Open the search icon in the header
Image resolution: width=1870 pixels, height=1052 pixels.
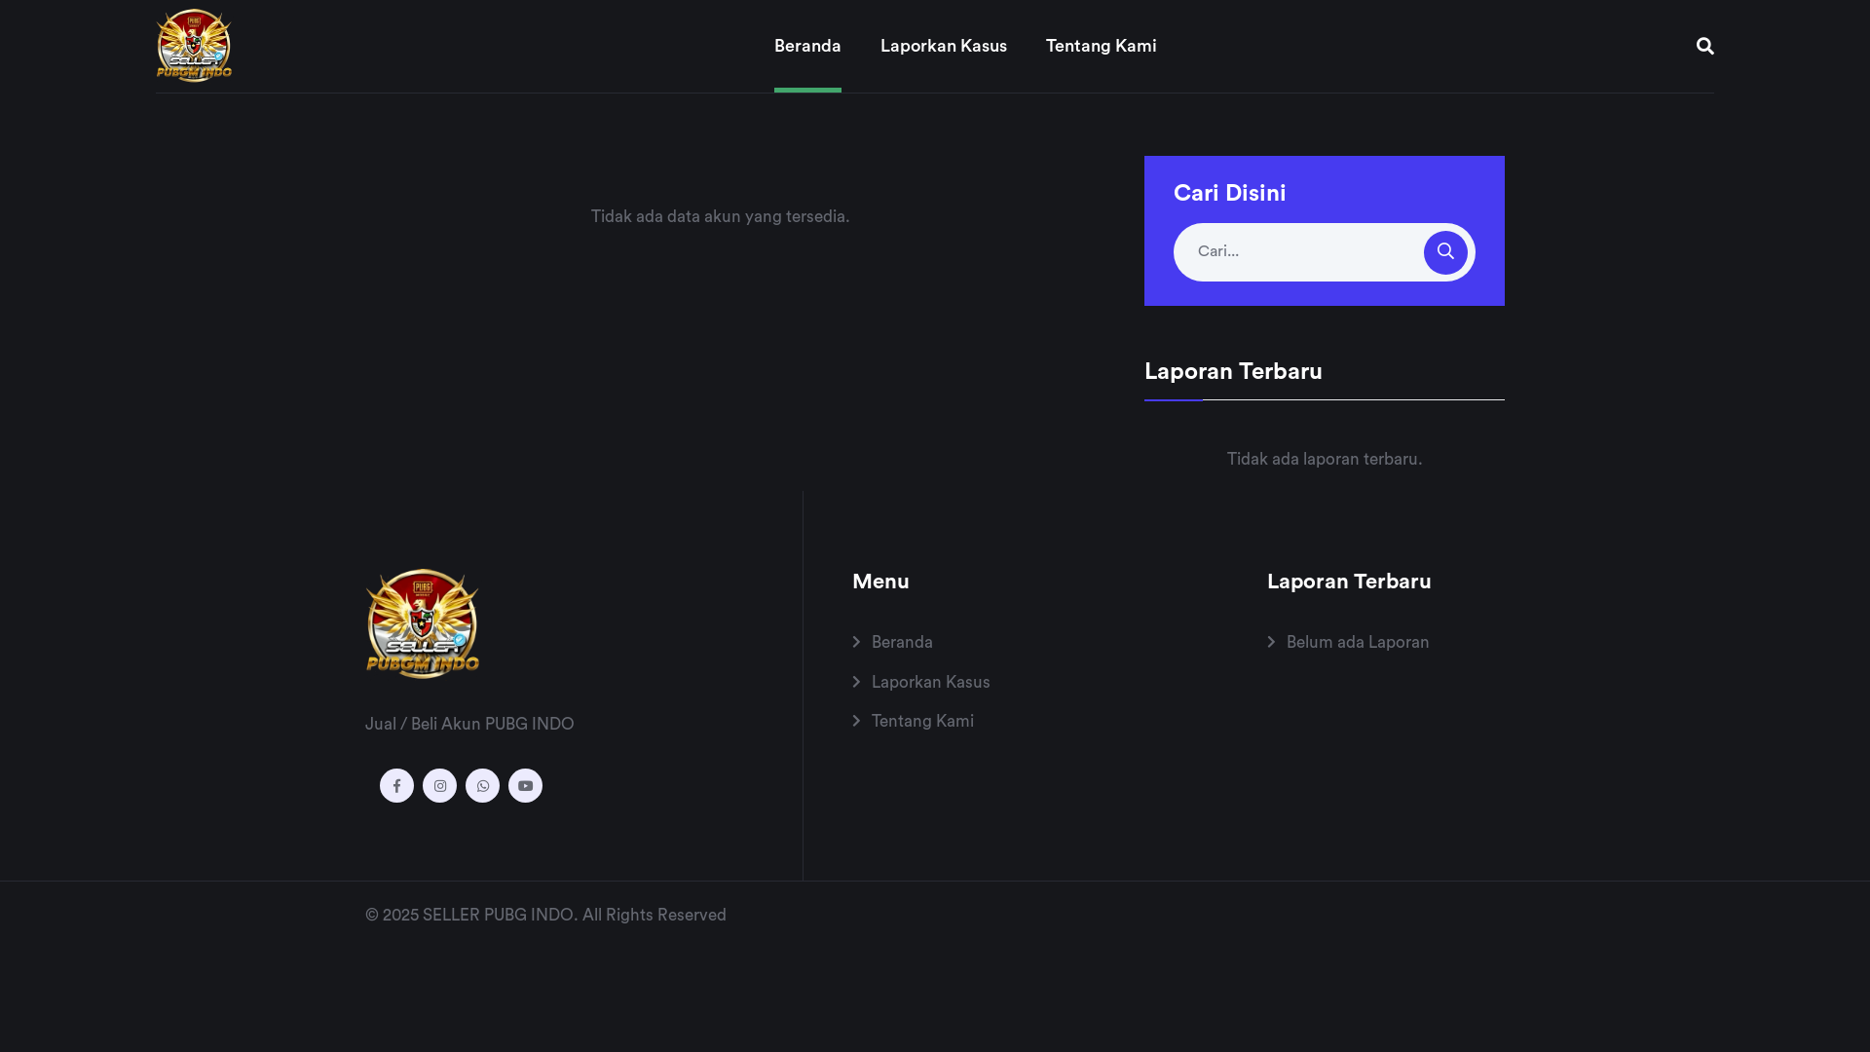pos(1704,46)
